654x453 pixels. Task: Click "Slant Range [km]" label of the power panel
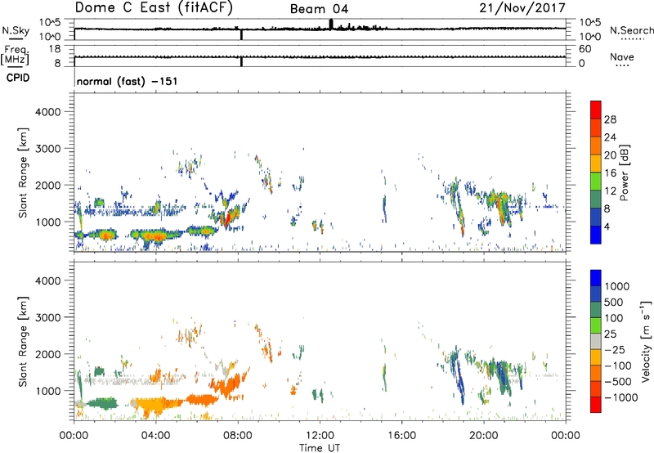click(23, 173)
